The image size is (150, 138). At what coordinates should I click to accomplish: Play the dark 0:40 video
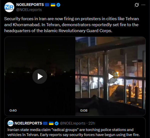pyautogui.click(x=40, y=76)
